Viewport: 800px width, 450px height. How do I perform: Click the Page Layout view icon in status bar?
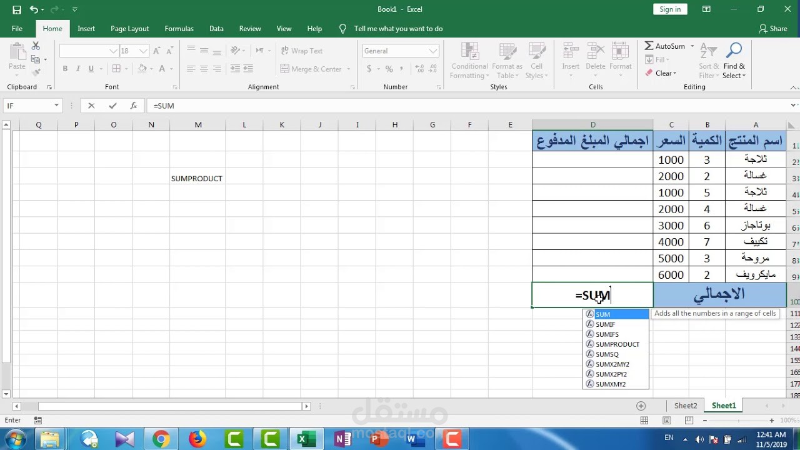click(x=667, y=421)
